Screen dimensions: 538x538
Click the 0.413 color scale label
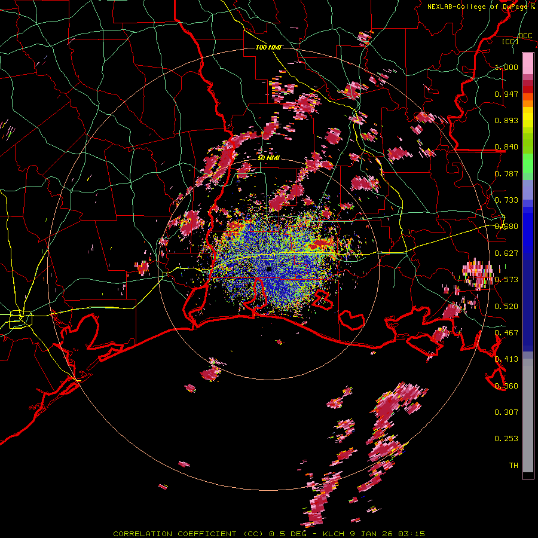[x=506, y=359]
